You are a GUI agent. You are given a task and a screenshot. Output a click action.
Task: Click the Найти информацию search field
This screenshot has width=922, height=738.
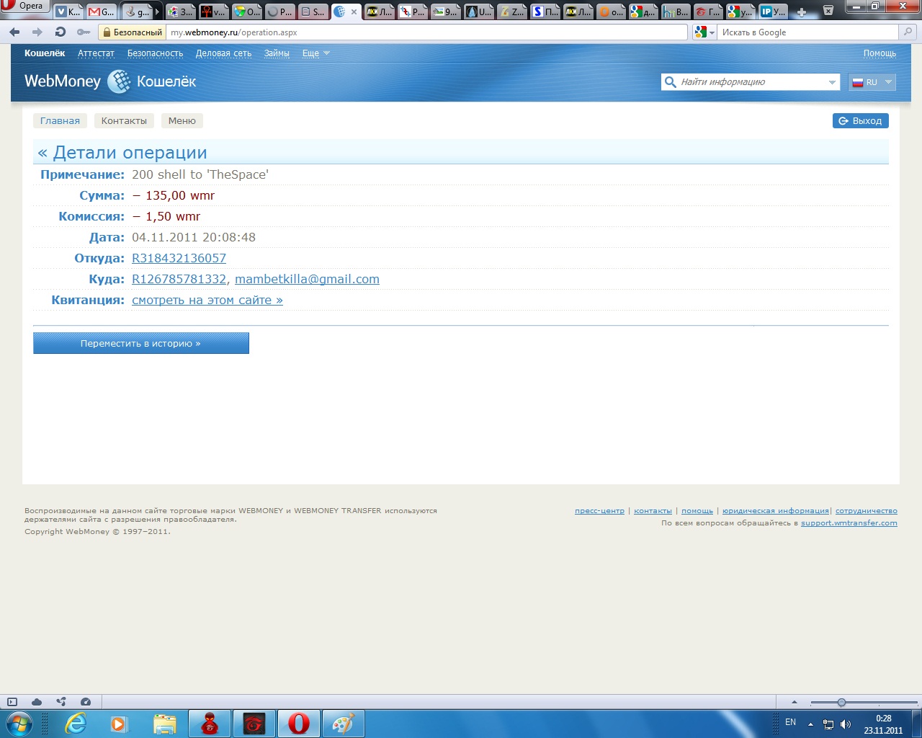(x=751, y=82)
